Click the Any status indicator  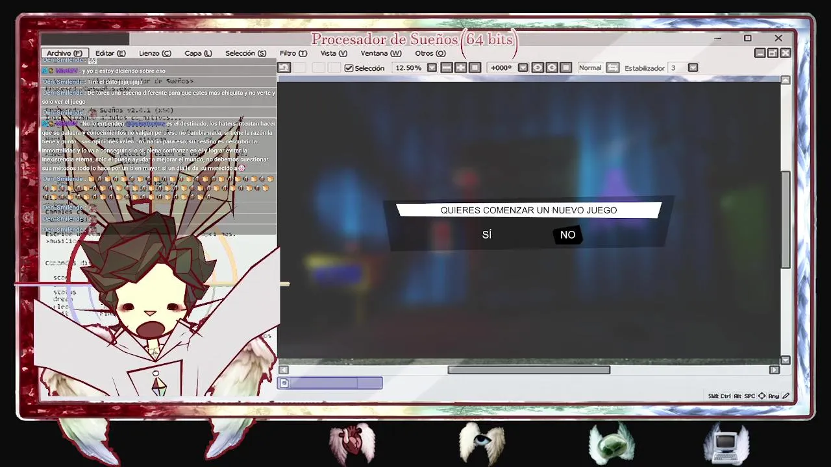tap(774, 396)
